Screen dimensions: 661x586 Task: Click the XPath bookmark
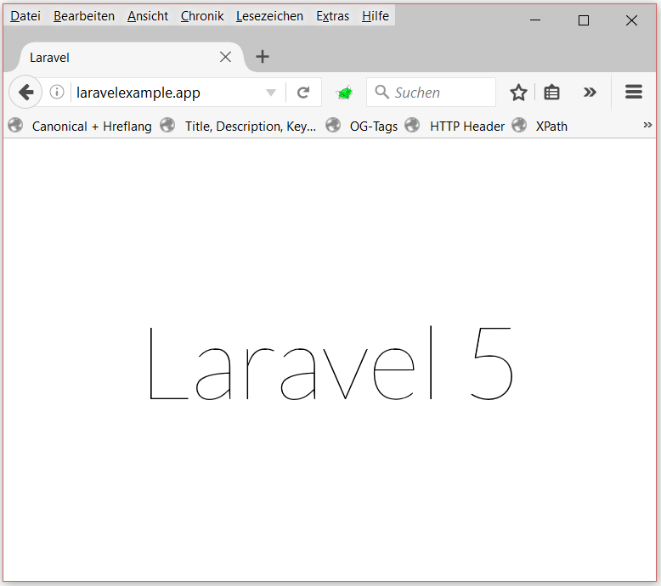[x=540, y=126]
